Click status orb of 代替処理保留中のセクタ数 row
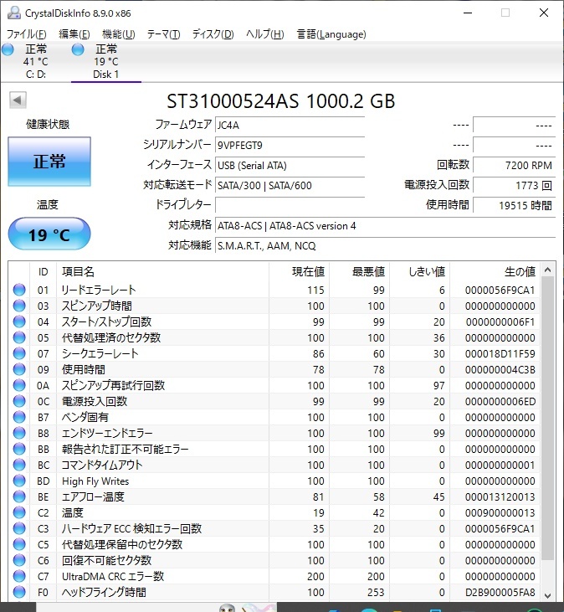Screen dimensions: 564x612 click(19, 544)
